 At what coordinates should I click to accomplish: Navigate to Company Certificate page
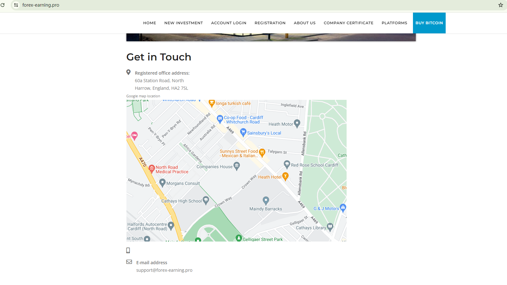[348, 23]
